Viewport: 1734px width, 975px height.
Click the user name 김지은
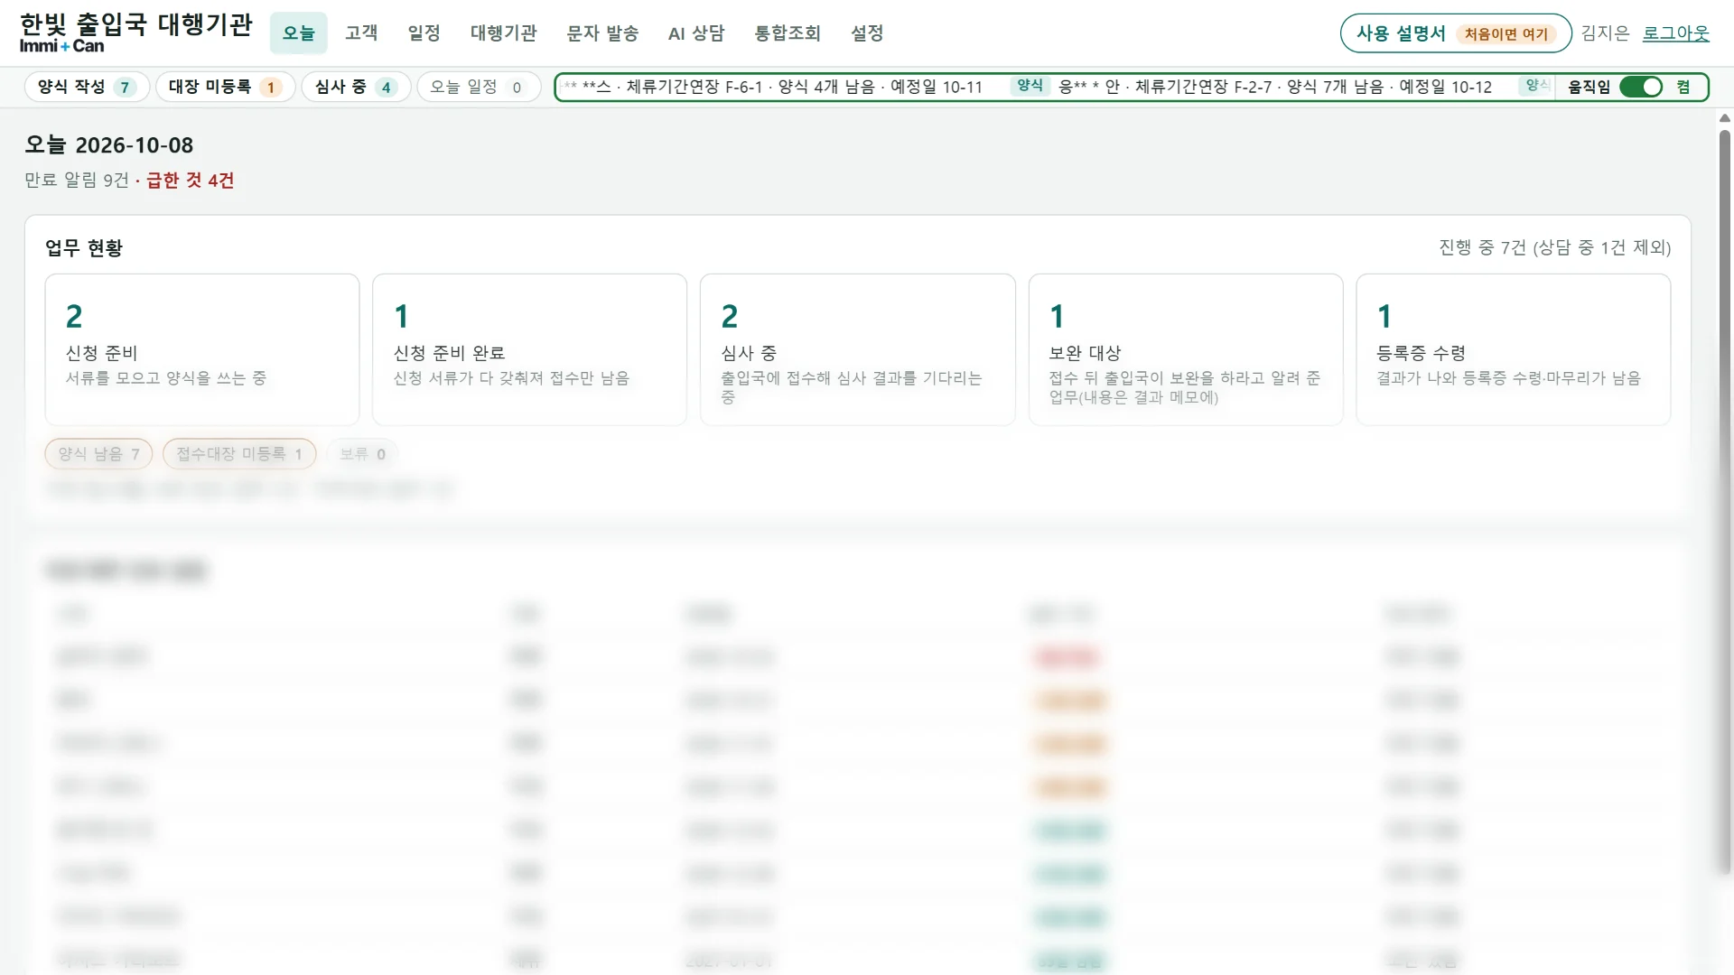pos(1605,33)
